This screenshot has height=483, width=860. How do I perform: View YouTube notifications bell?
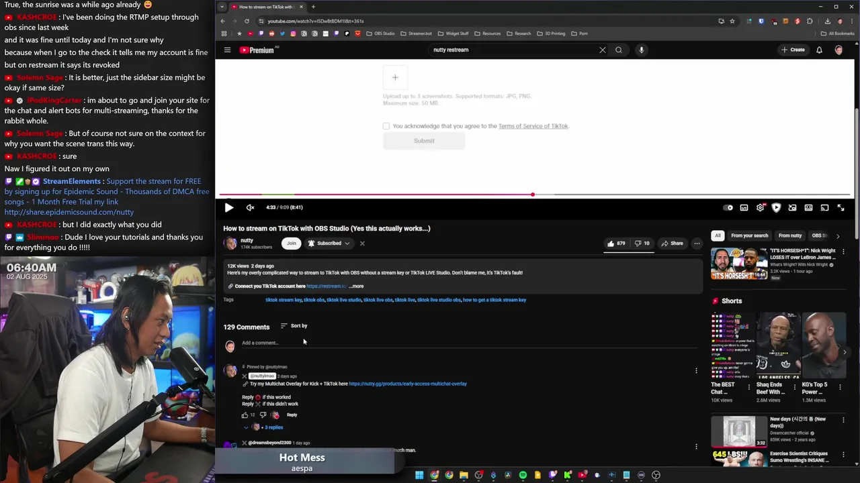(819, 50)
